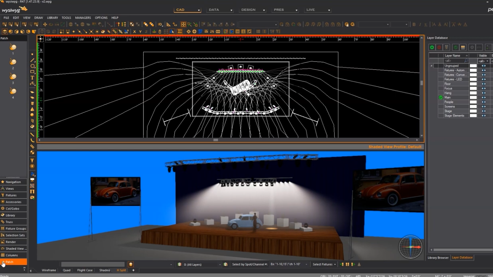Click the color swatch for Main layer
The height and width of the screenshot is (277, 493).
[473, 97]
